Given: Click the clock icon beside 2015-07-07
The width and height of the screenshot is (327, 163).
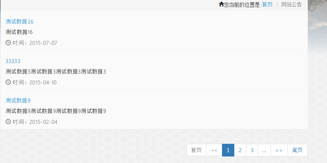Looking at the screenshot, I should tap(8, 43).
